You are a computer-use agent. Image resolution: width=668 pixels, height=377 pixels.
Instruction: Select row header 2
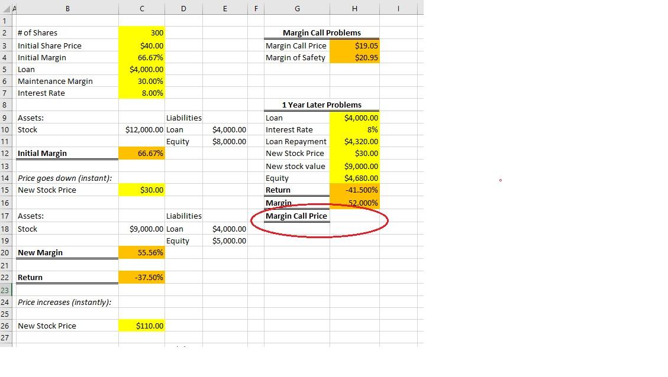coord(5,32)
